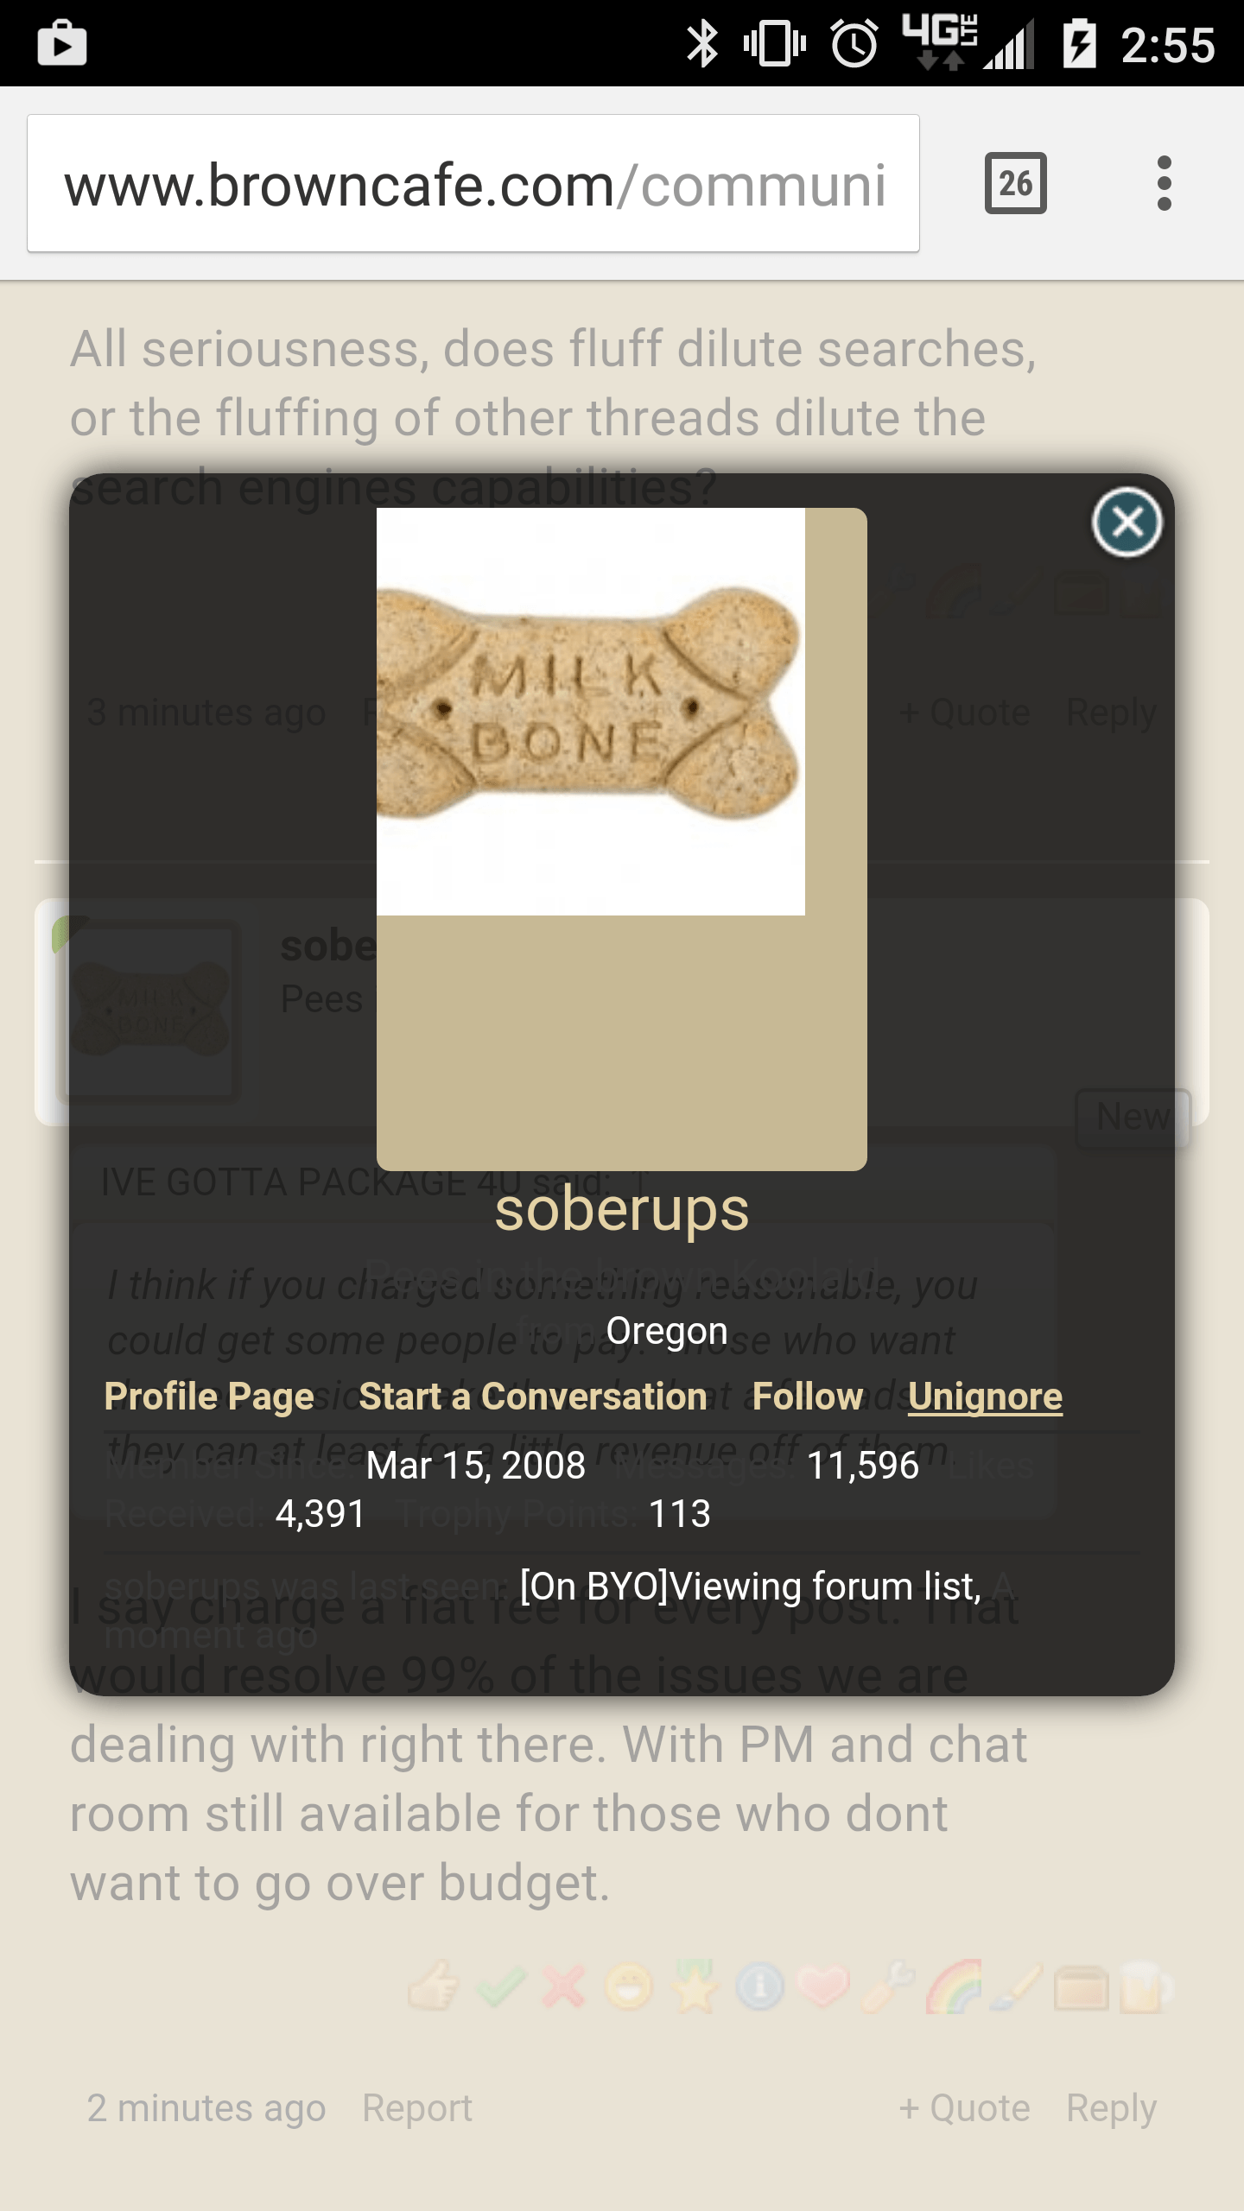This screenshot has width=1244, height=2211.
Task: Tap the rainbow reaction icon
Action: (x=954, y=1986)
